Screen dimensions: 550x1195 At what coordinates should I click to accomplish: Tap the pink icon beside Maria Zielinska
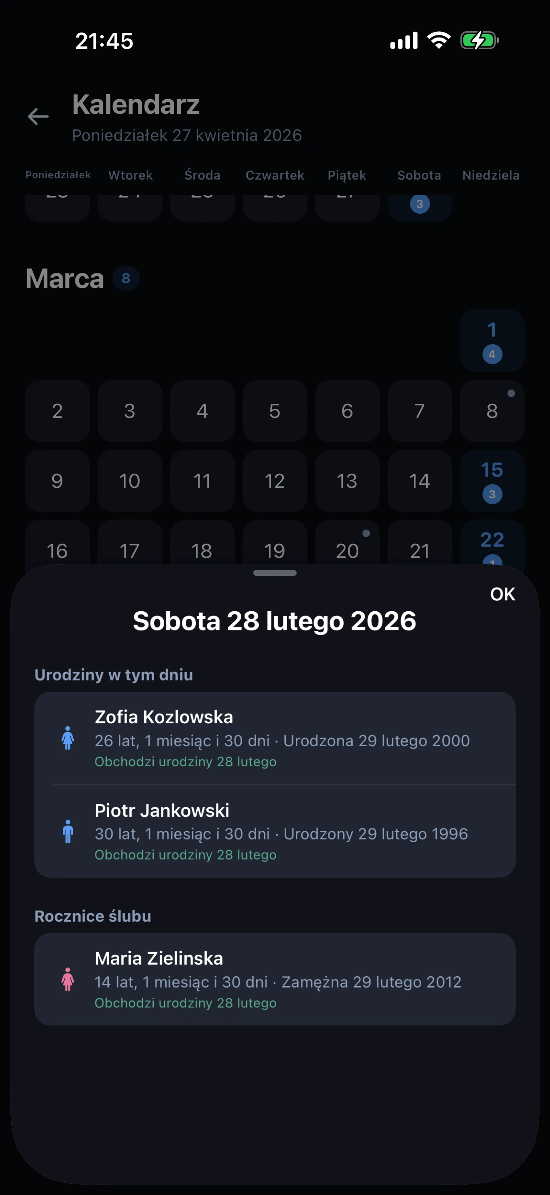pyautogui.click(x=67, y=979)
